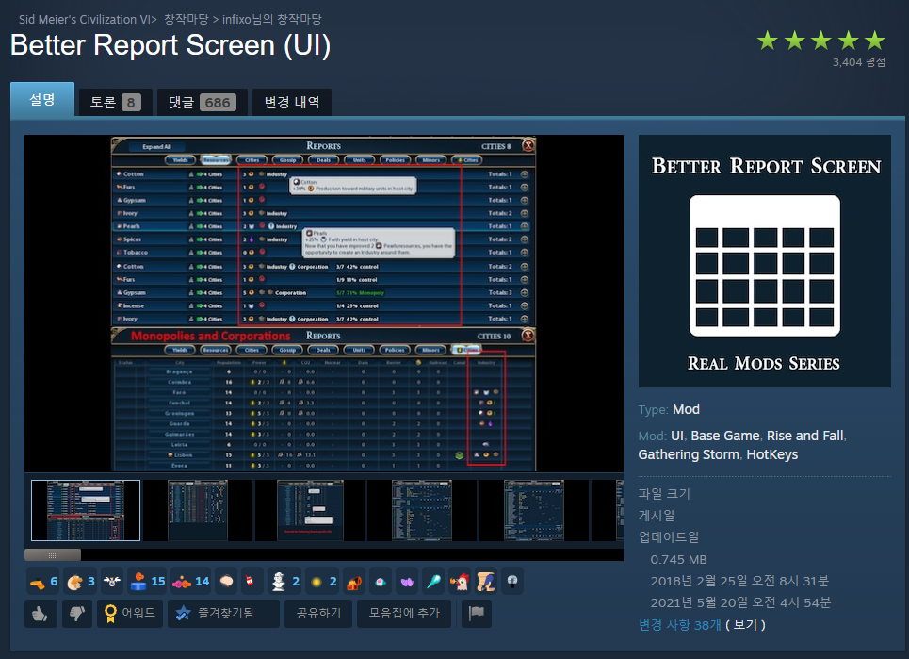Select the second screenshot thumbnail
This screenshot has width=909, height=659.
coord(198,510)
